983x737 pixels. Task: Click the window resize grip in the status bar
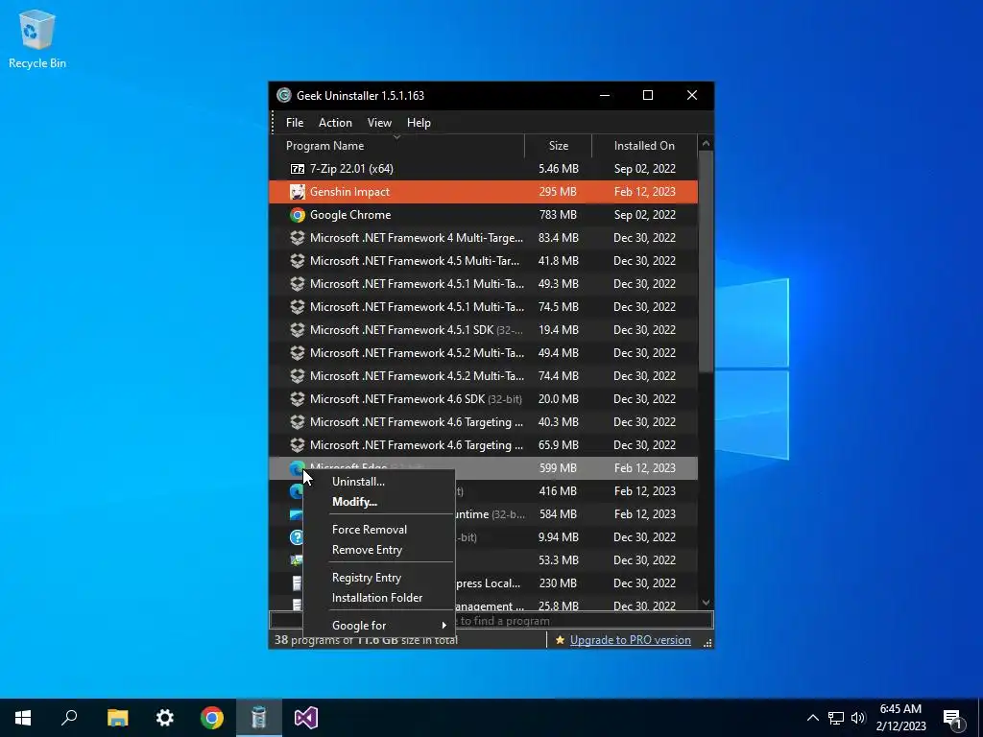click(x=707, y=642)
